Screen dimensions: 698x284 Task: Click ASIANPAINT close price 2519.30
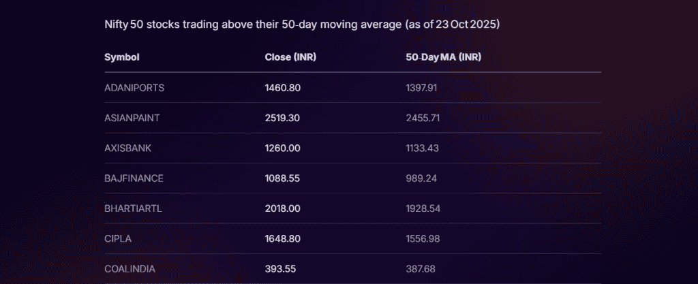[x=283, y=118]
